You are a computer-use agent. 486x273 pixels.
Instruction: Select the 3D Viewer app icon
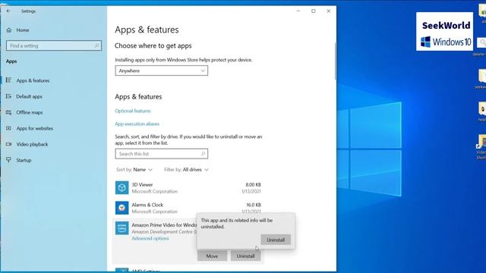(121, 187)
